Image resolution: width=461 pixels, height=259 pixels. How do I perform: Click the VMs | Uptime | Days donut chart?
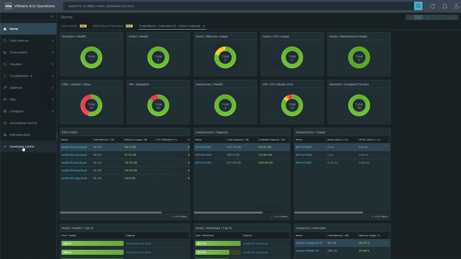91,105
